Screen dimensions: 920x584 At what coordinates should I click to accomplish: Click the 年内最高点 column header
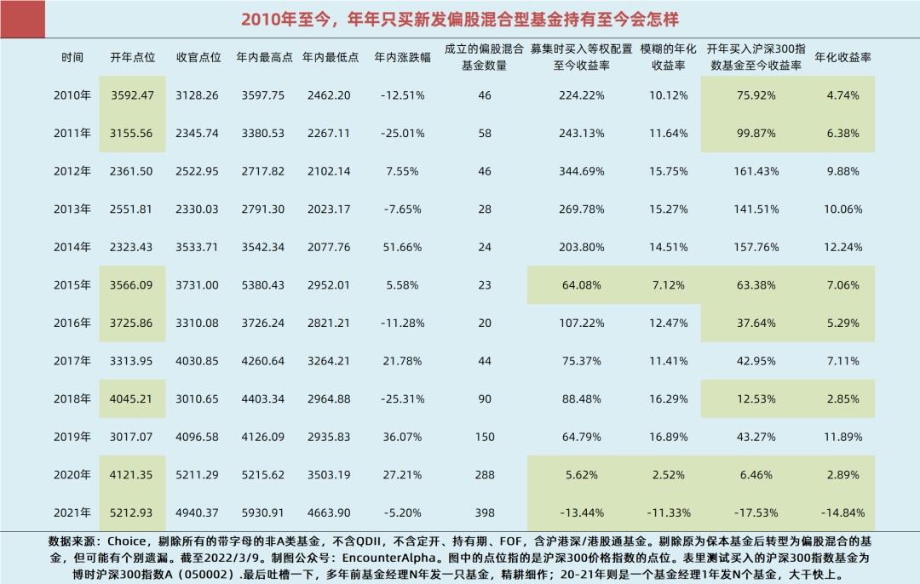[263, 58]
